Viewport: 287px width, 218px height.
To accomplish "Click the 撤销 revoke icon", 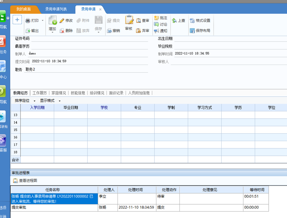I will [x=109, y=31].
